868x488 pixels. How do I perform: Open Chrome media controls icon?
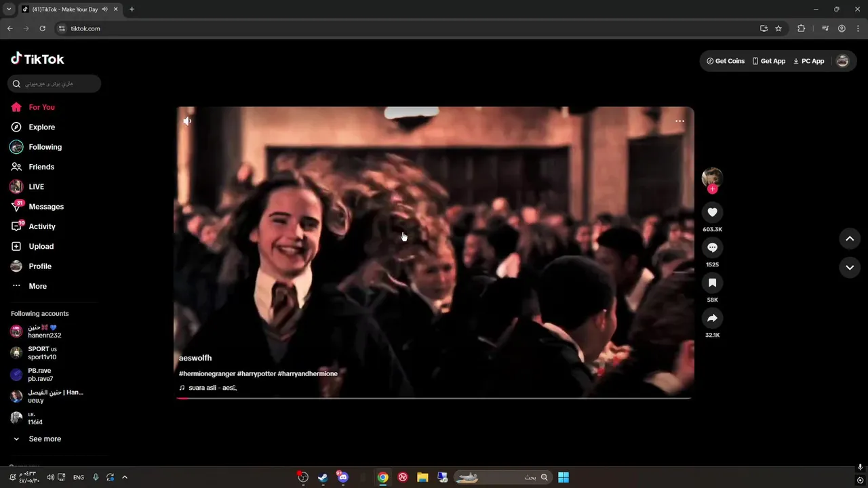click(x=825, y=28)
